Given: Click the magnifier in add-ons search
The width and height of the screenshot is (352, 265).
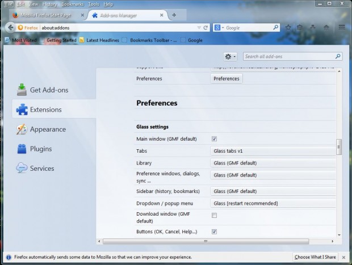Looking at the screenshot, I should coord(338,56).
